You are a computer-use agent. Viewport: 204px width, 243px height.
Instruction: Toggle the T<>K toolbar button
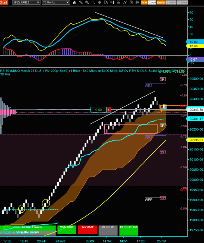pos(144,2)
